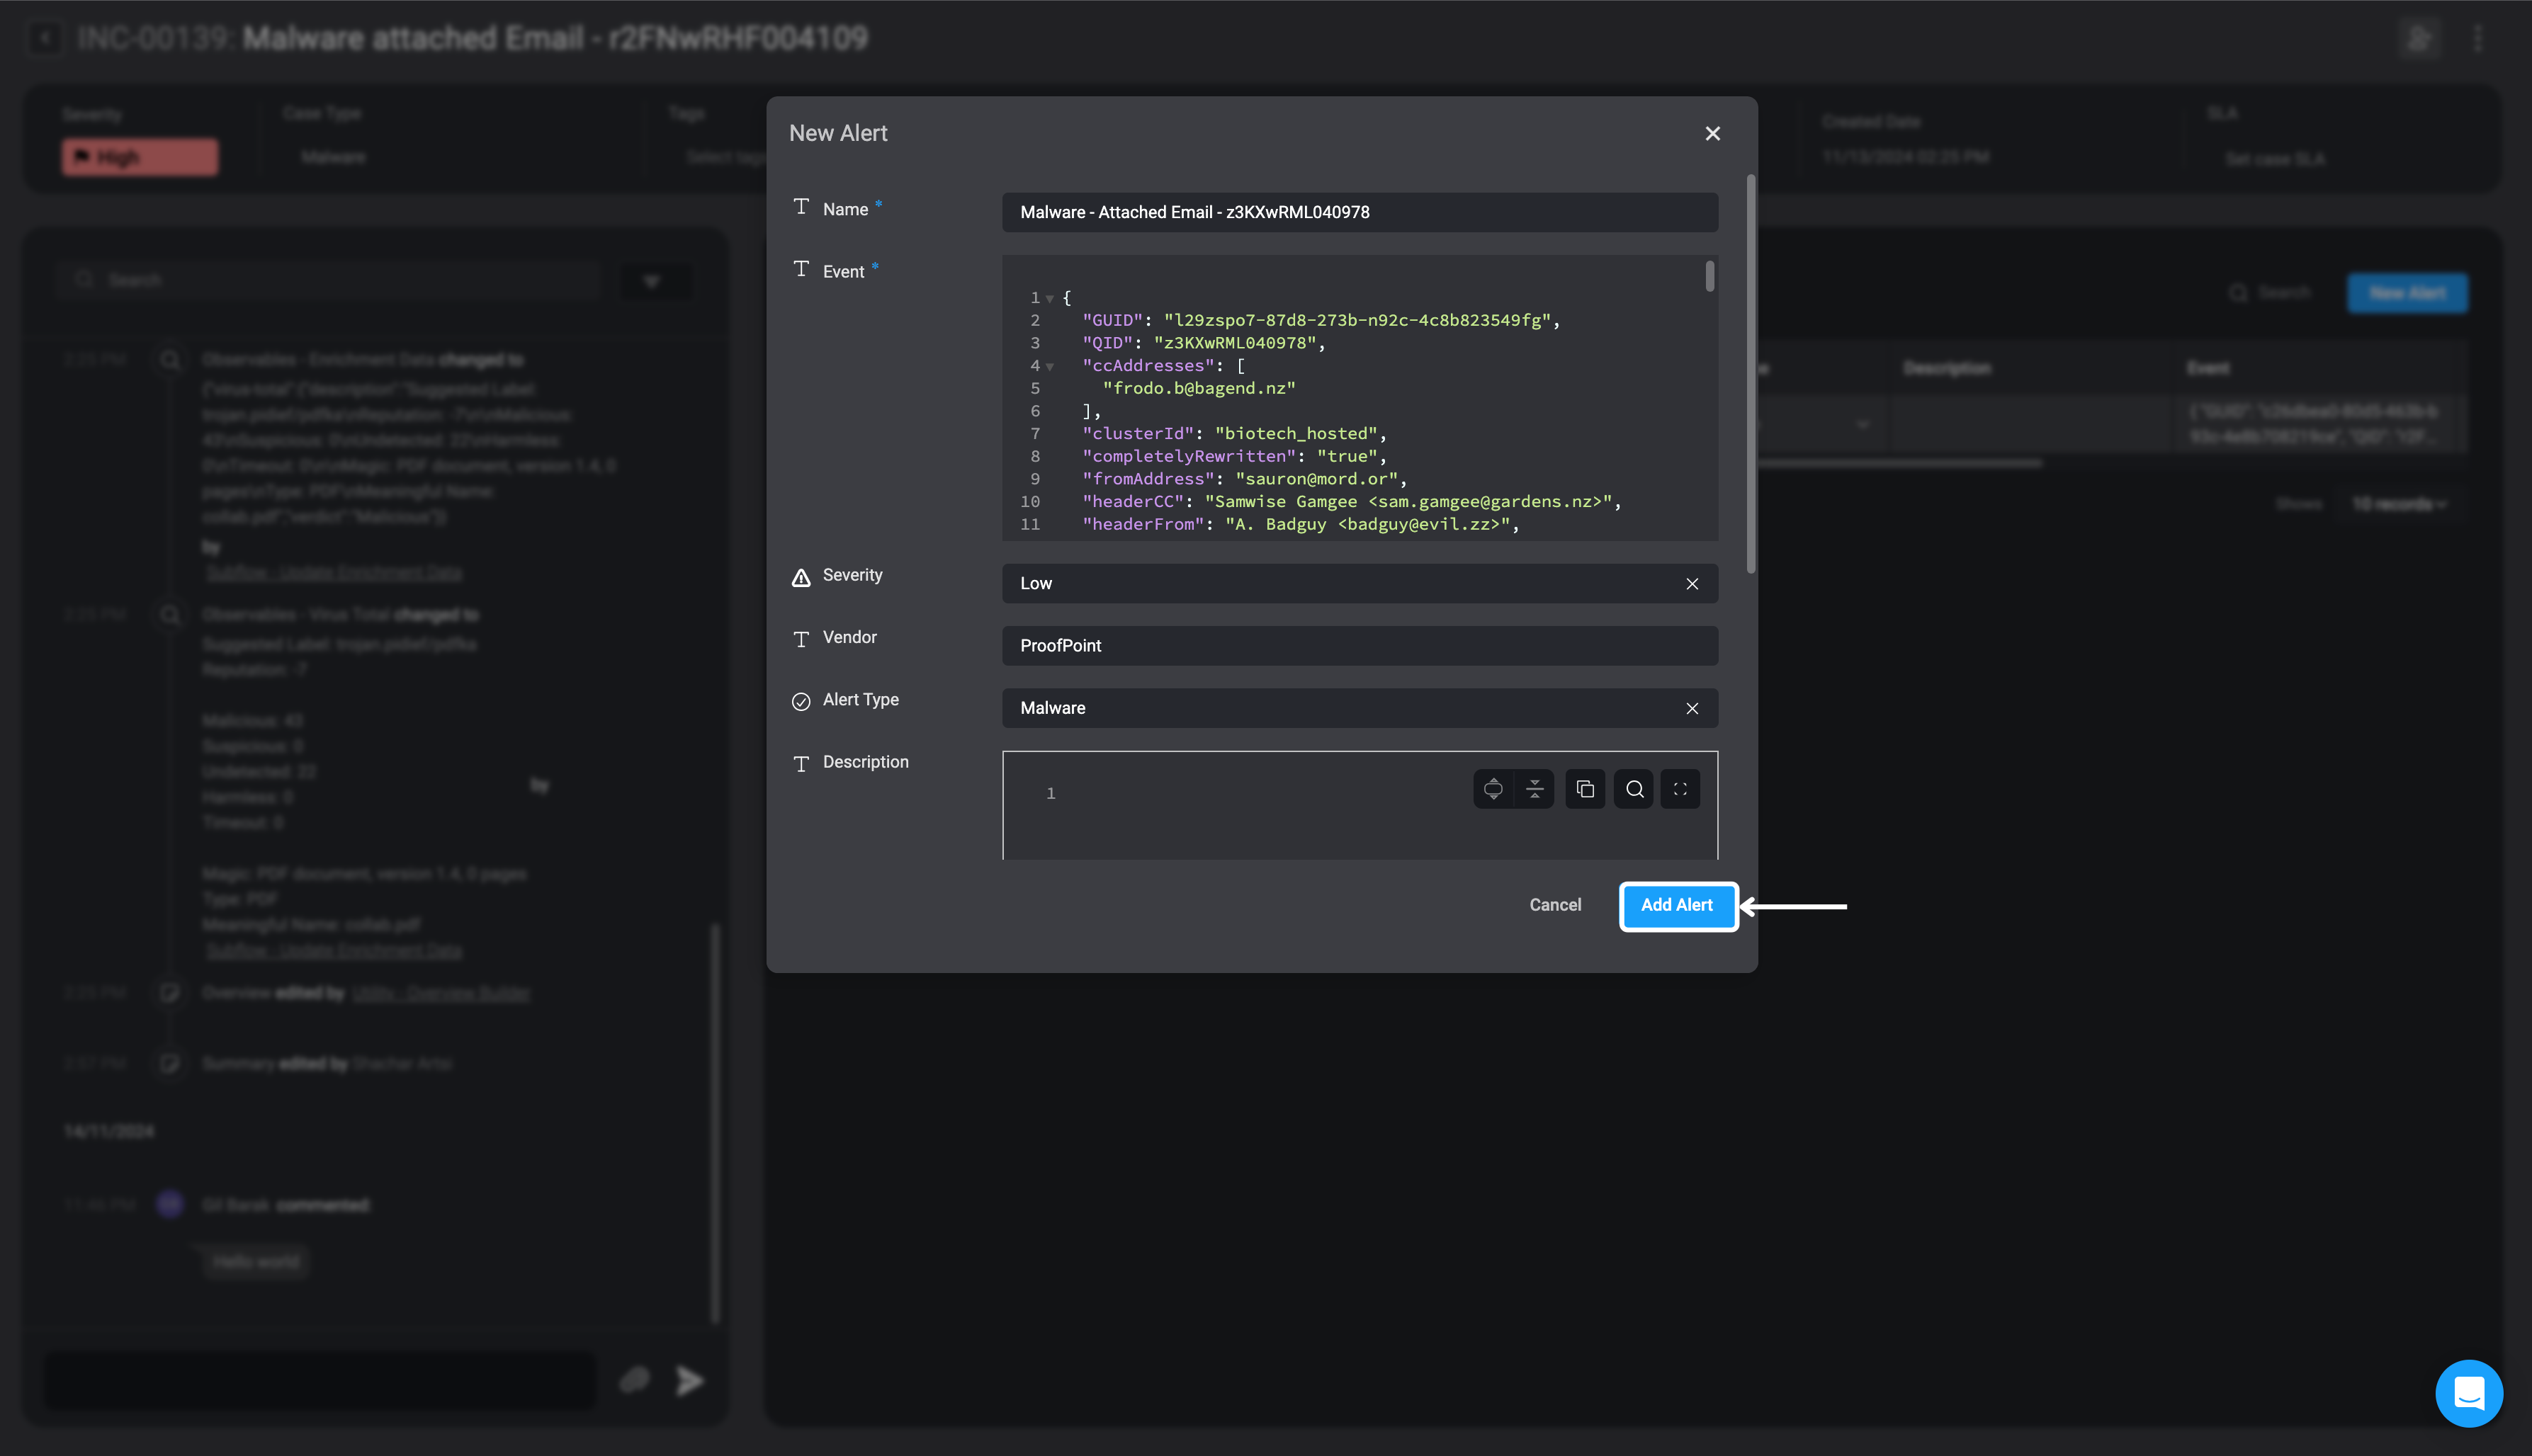The height and width of the screenshot is (1456, 2532).
Task: Click the "headerFrom" line in Event JSON
Action: tap(1301, 524)
